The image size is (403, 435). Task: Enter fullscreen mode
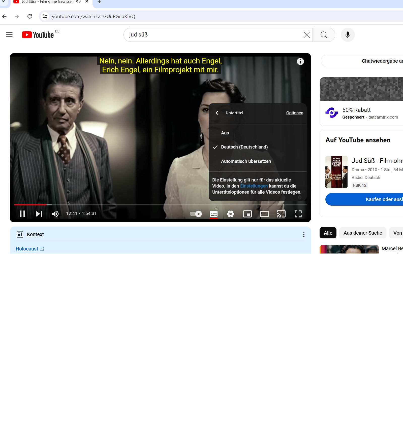tap(298, 214)
